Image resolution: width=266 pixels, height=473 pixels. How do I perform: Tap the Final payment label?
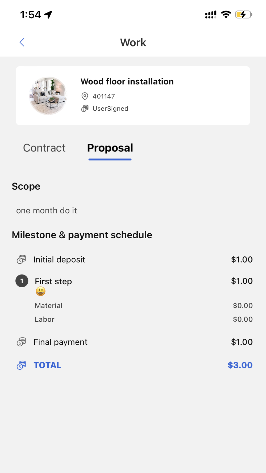coord(60,342)
